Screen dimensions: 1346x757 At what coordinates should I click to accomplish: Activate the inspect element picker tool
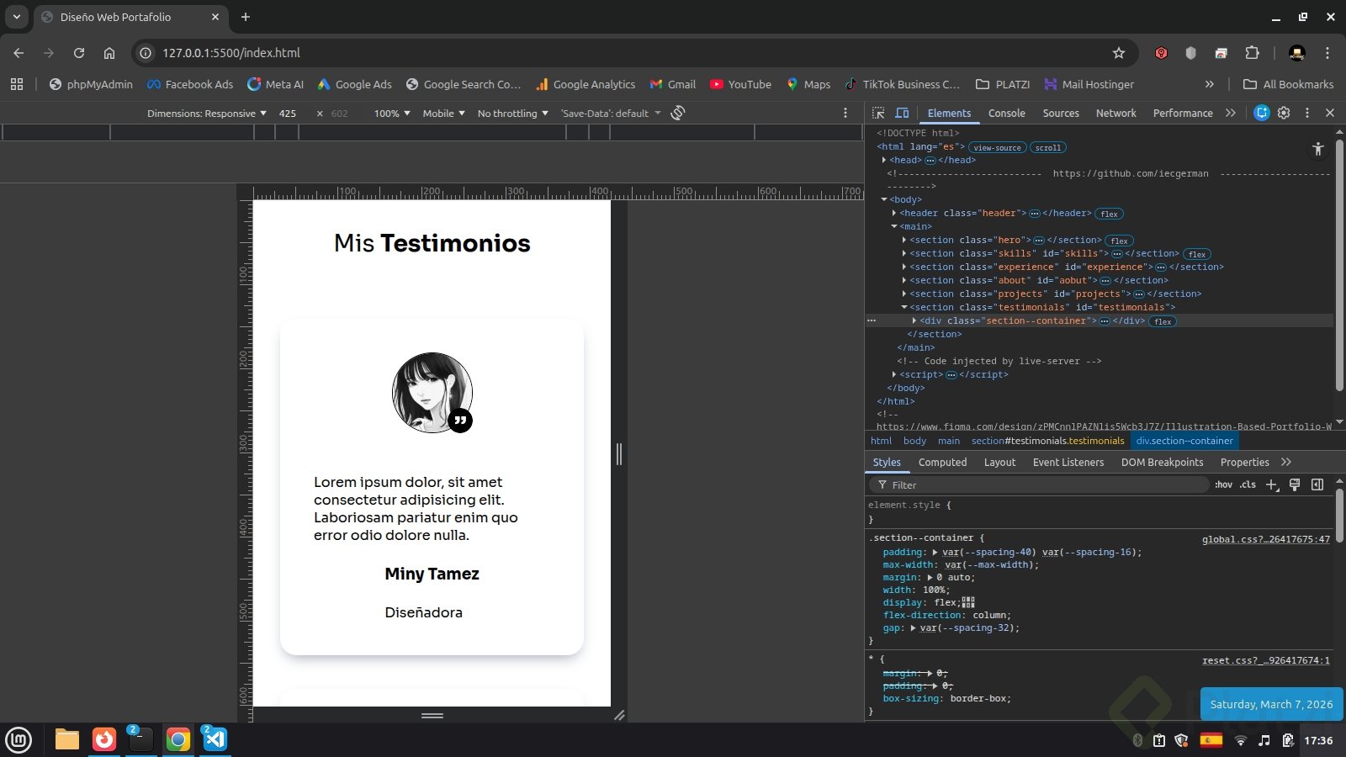(878, 113)
